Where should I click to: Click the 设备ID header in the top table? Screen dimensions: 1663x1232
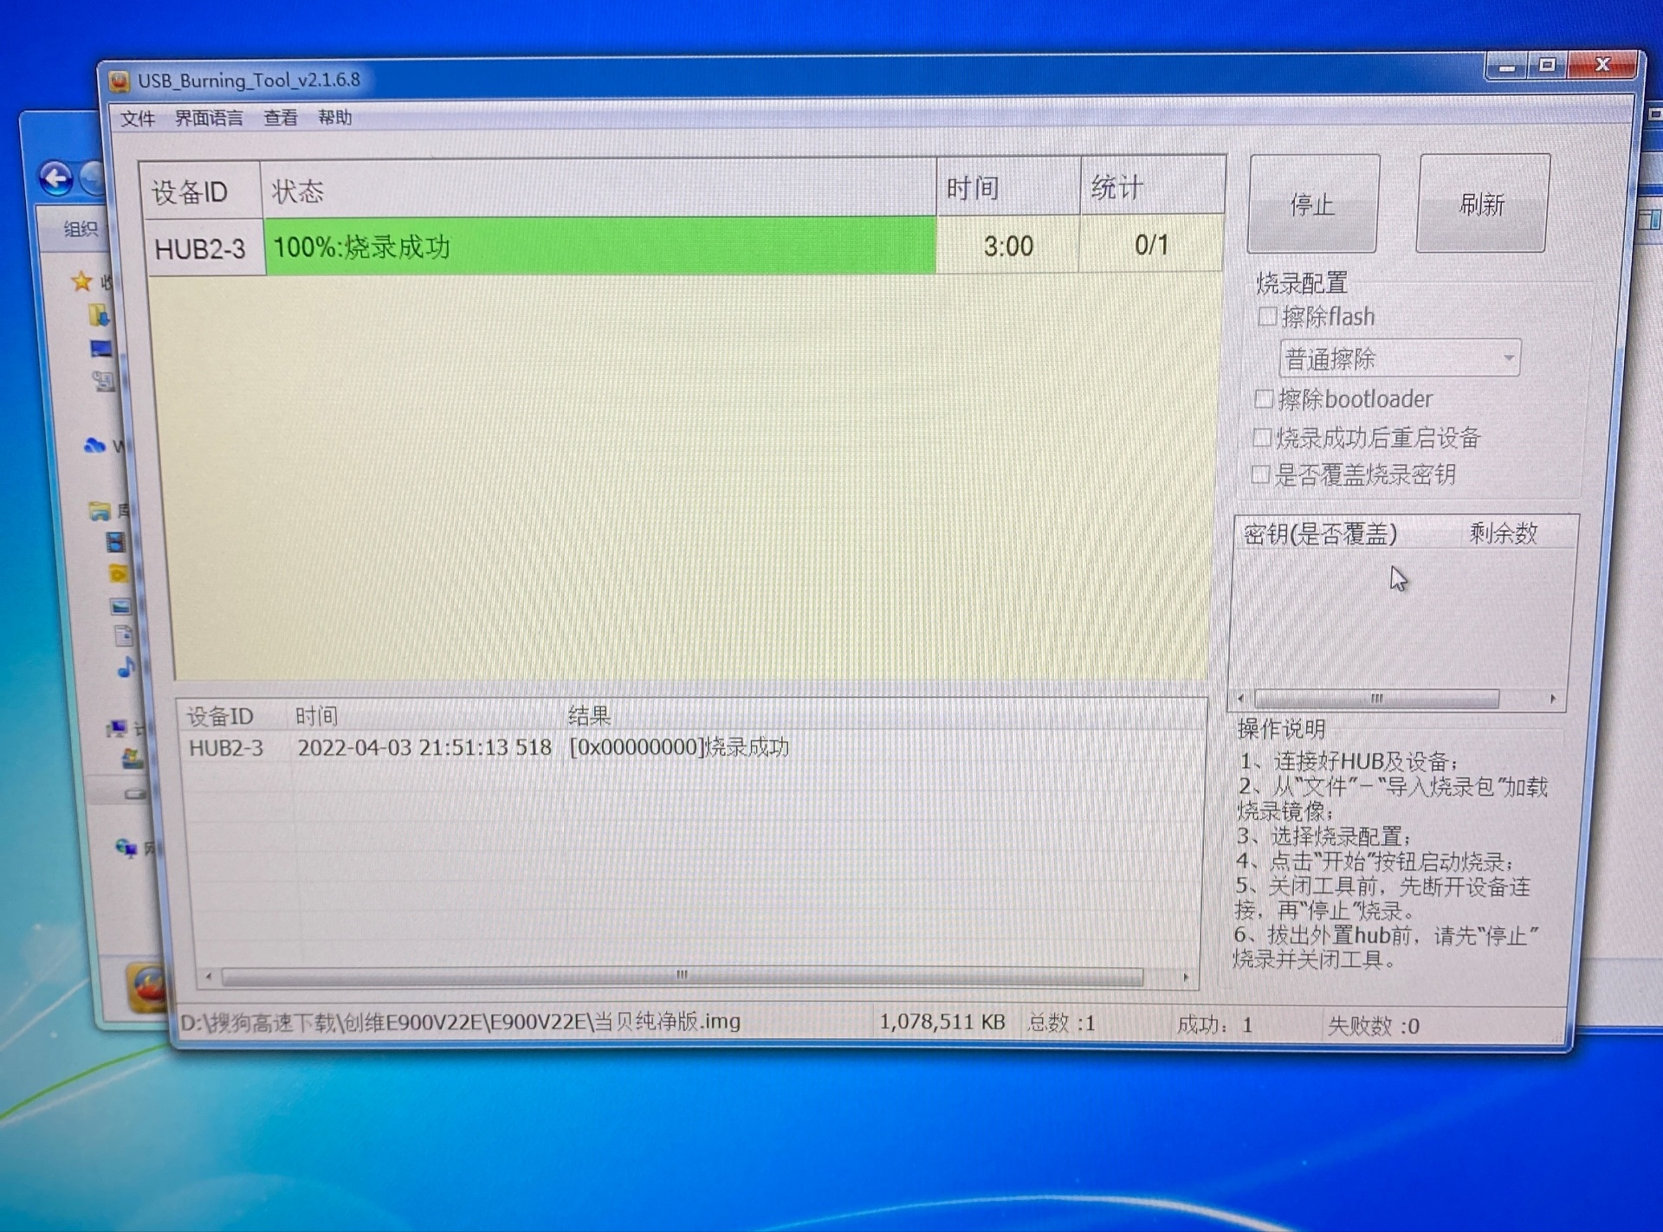pyautogui.click(x=201, y=190)
